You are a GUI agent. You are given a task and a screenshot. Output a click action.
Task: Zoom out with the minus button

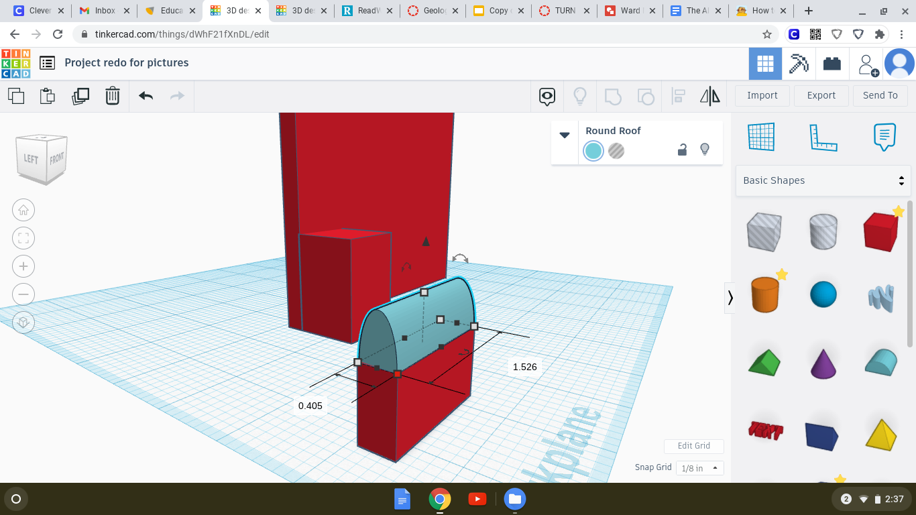tap(23, 294)
